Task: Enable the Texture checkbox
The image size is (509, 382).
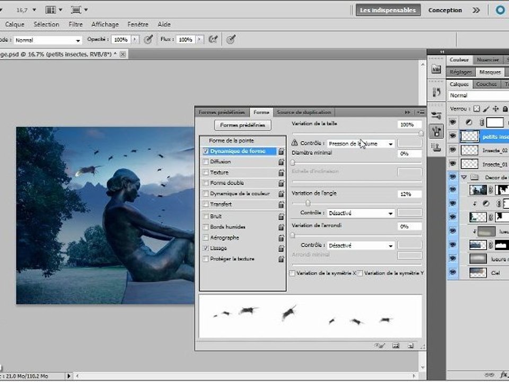Action: pyautogui.click(x=206, y=172)
